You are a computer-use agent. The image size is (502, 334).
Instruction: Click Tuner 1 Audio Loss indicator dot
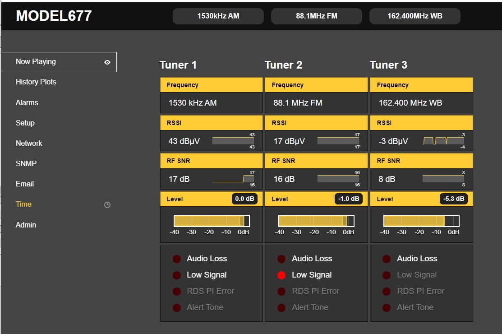point(177,259)
